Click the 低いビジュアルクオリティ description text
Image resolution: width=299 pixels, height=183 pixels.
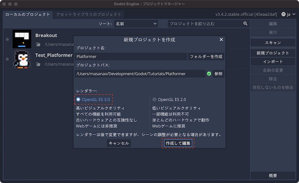(176, 108)
